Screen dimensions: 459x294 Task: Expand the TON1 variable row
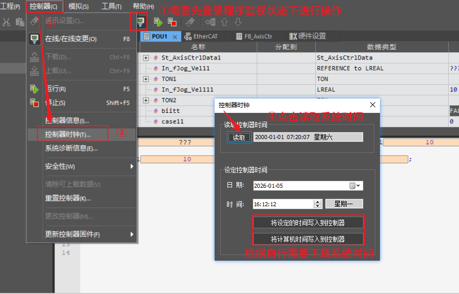(x=146, y=79)
